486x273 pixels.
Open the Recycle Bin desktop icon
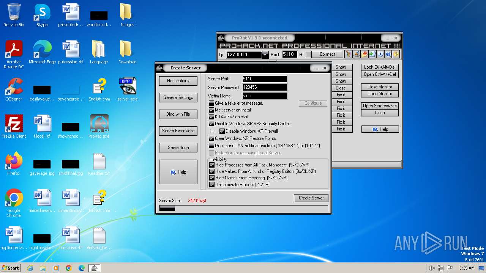pyautogui.click(x=14, y=16)
